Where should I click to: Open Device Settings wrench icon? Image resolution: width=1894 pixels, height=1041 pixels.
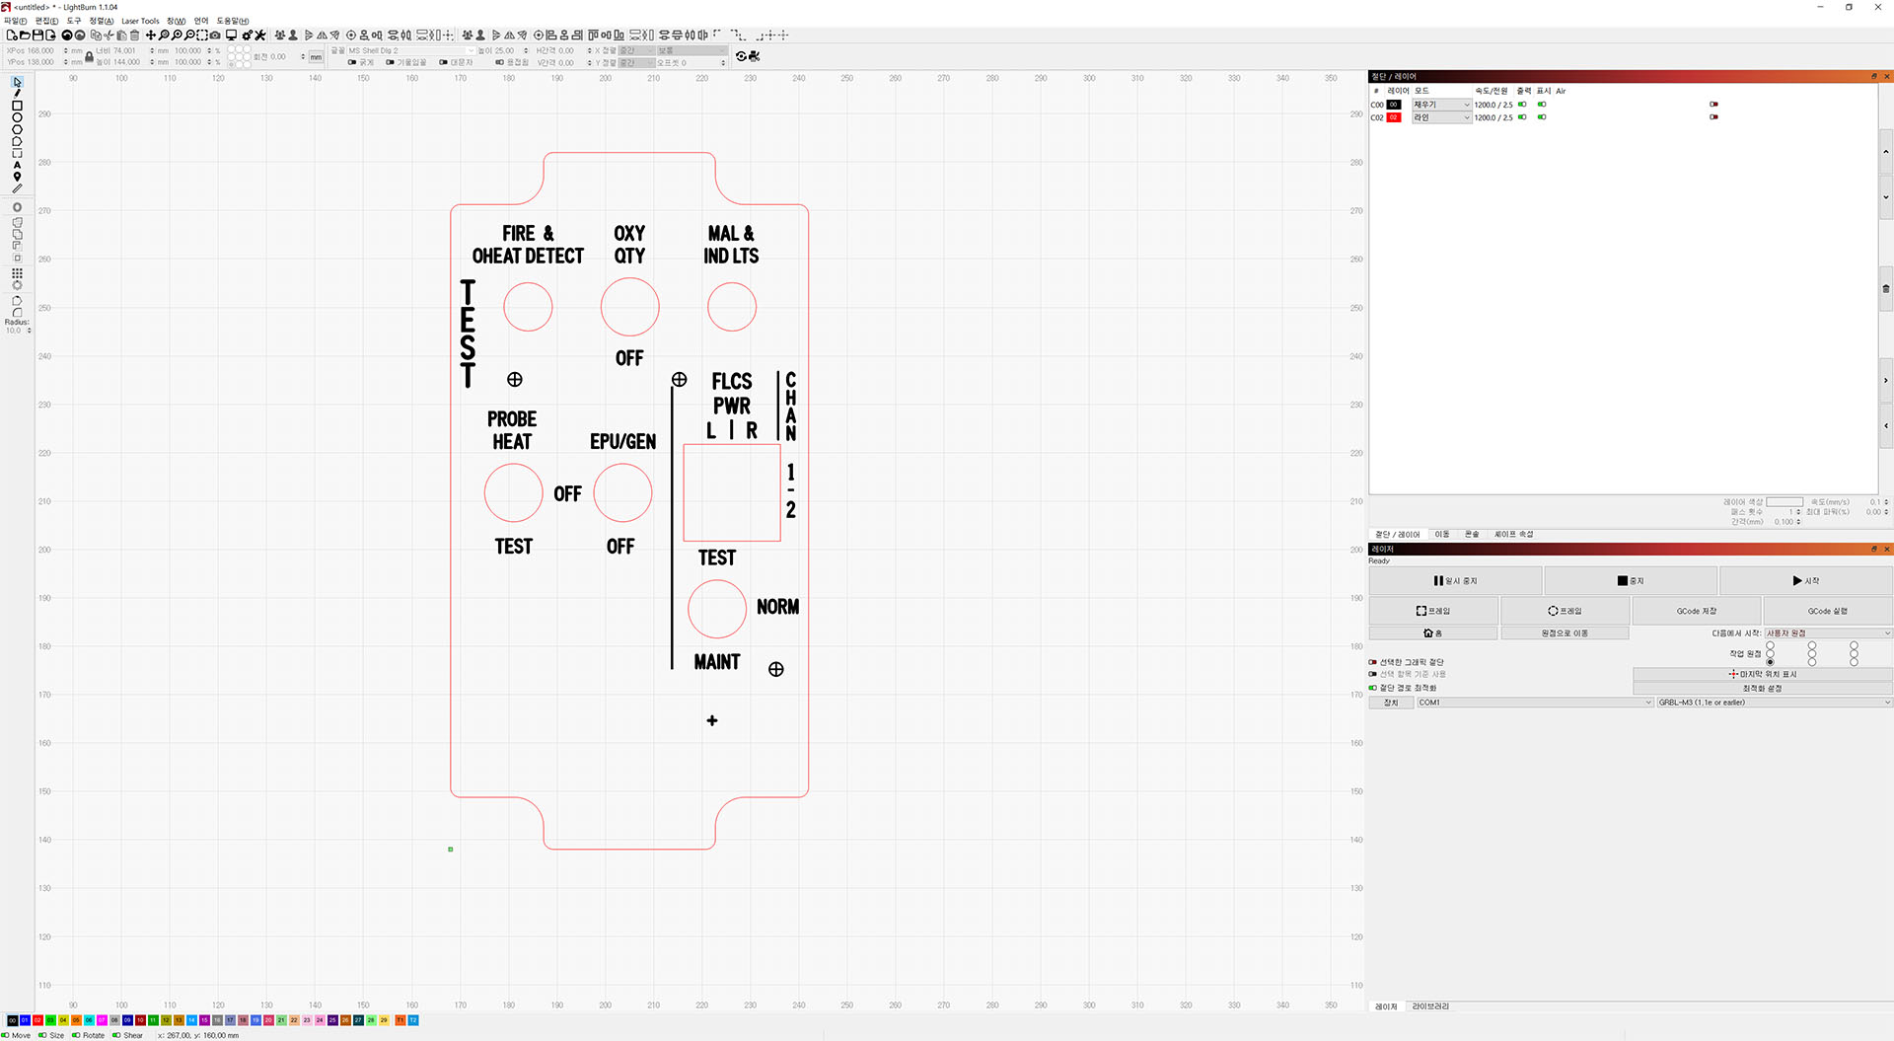coord(260,35)
